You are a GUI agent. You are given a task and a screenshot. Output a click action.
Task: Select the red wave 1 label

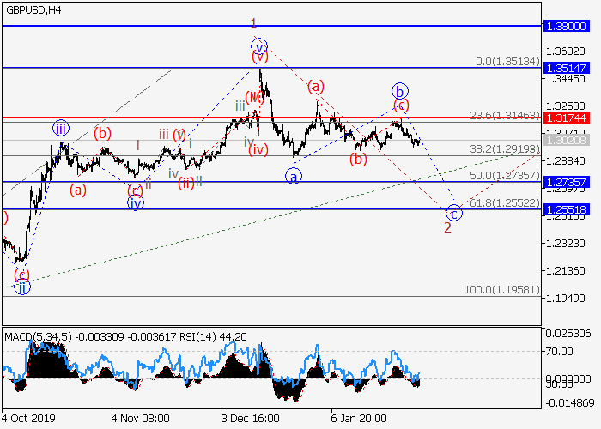point(254,23)
